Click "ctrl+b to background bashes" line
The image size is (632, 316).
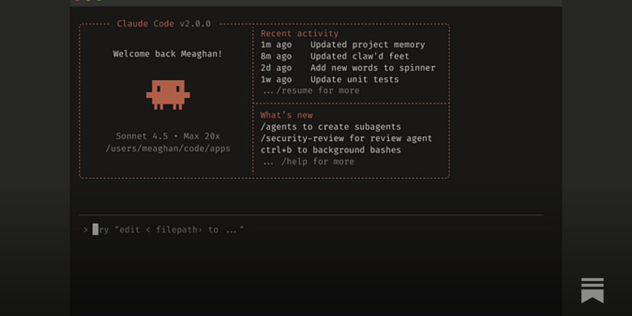click(x=331, y=150)
